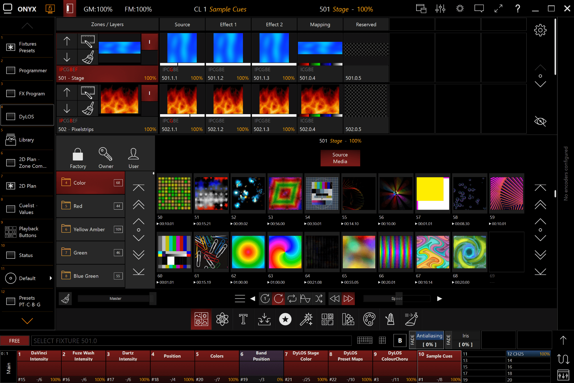Click the atom effects icon

(x=222, y=319)
